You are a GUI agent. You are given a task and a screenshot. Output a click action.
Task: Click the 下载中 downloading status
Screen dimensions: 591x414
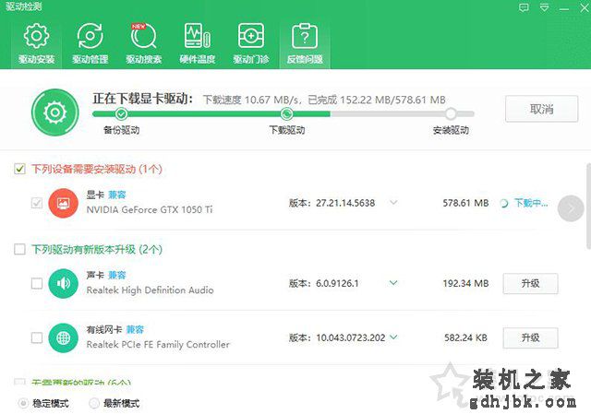(x=524, y=203)
